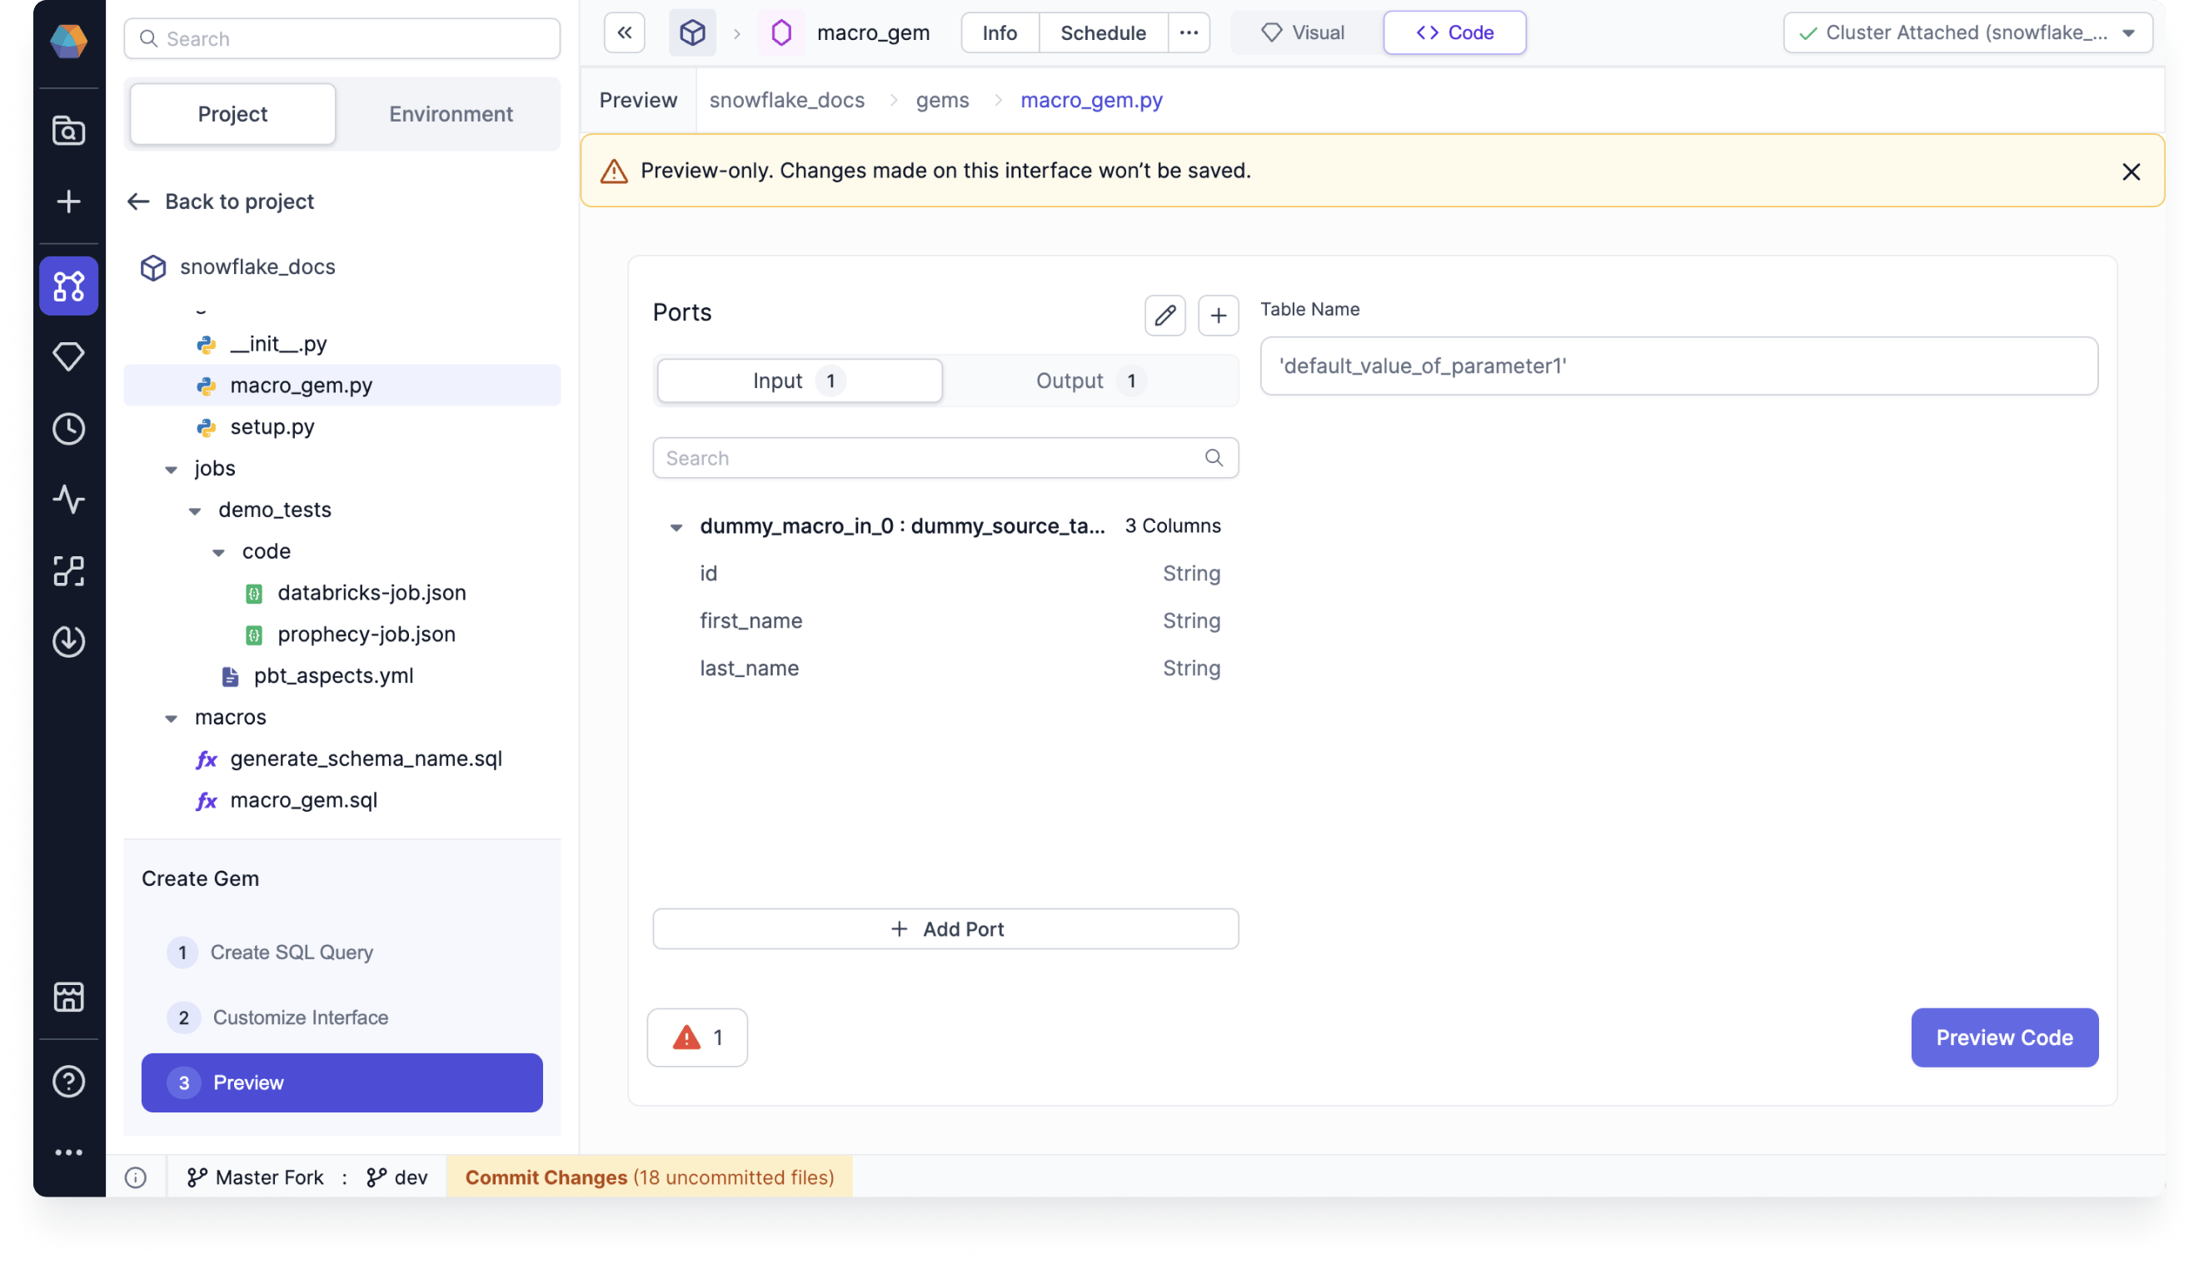Image resolution: width=2199 pixels, height=1264 pixels.
Task: Select the Preview tab in breadcrumb bar
Action: (638, 100)
